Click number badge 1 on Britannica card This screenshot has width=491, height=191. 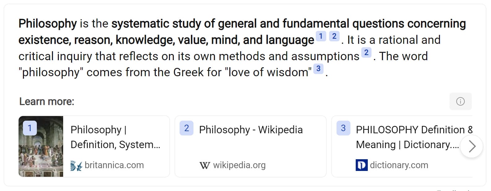click(30, 128)
